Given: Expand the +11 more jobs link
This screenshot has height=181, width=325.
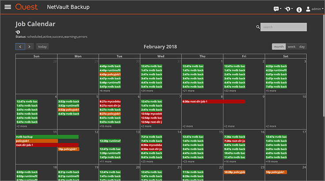Looking at the screenshot, I should tap(106, 162).
